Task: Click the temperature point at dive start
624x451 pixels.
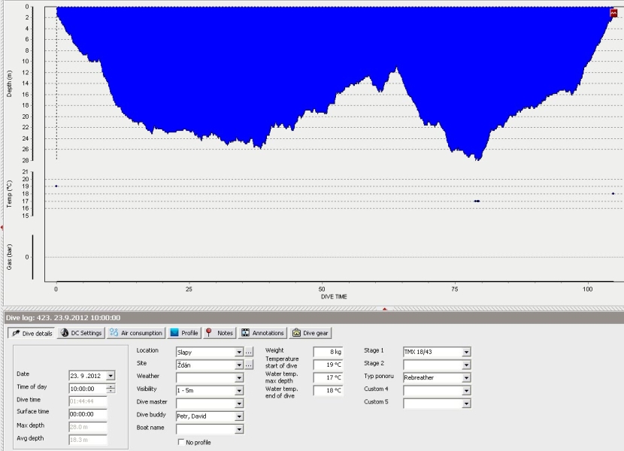Action: point(56,186)
